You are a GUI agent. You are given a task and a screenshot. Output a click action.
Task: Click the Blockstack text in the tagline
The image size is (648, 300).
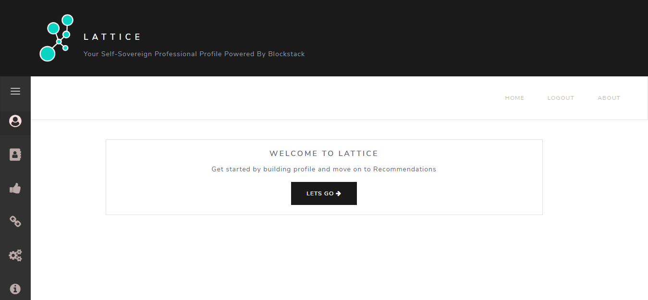(287, 54)
